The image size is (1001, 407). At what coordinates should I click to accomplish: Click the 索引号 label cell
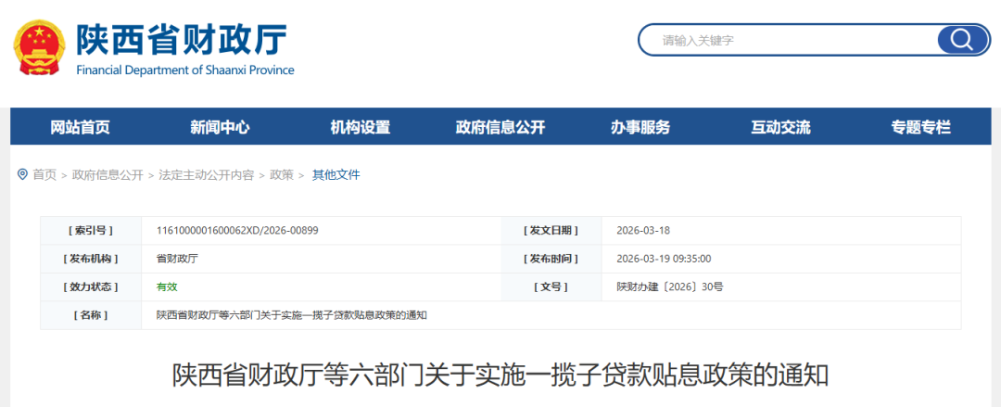pyautogui.click(x=91, y=230)
